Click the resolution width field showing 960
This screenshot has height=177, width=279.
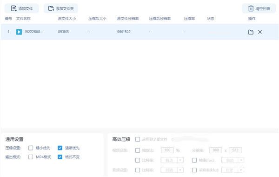216,150
